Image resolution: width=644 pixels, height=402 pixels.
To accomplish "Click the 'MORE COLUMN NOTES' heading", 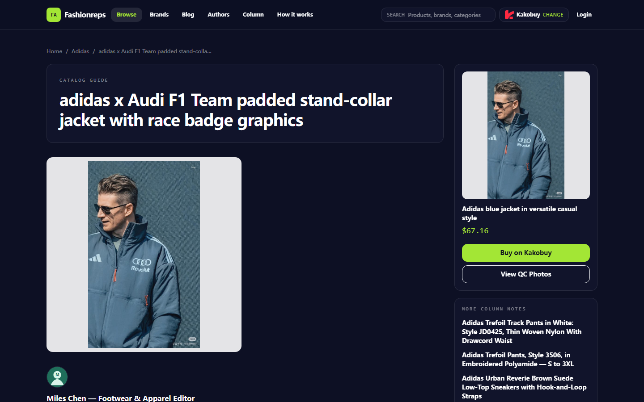I will 494,309.
